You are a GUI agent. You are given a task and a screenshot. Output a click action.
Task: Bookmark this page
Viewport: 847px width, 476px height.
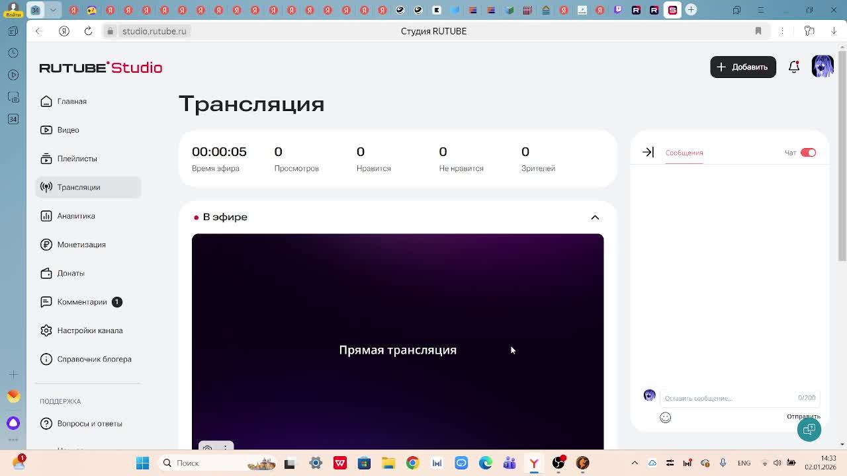(x=758, y=31)
